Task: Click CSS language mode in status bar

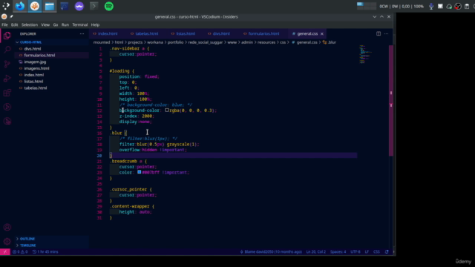Action: [x=376, y=252]
